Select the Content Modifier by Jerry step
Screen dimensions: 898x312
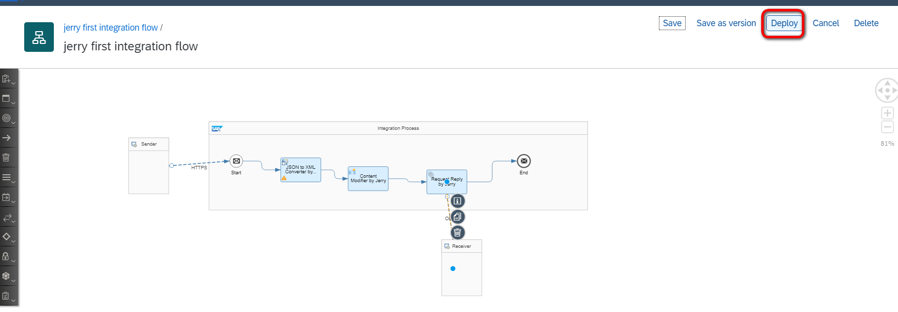coord(368,178)
